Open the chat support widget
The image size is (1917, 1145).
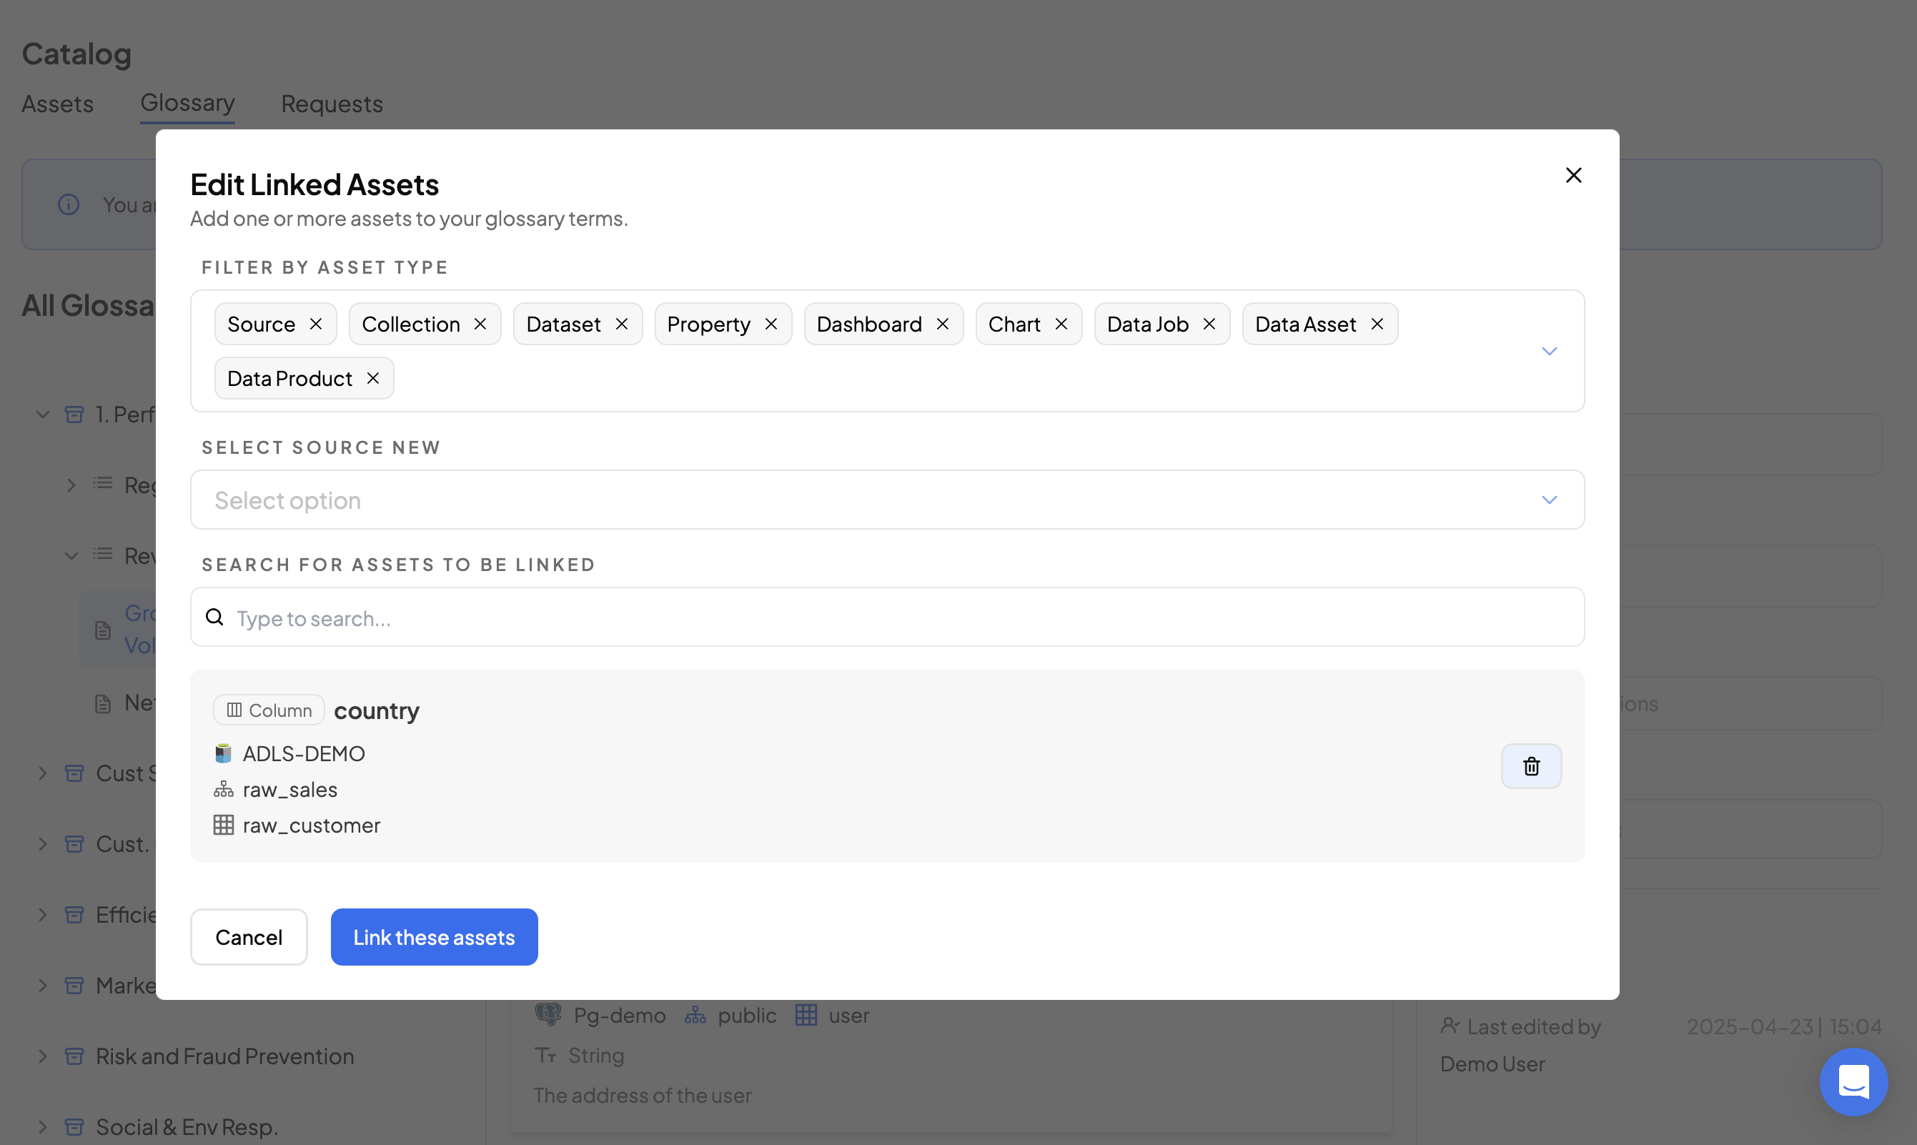1853,1081
